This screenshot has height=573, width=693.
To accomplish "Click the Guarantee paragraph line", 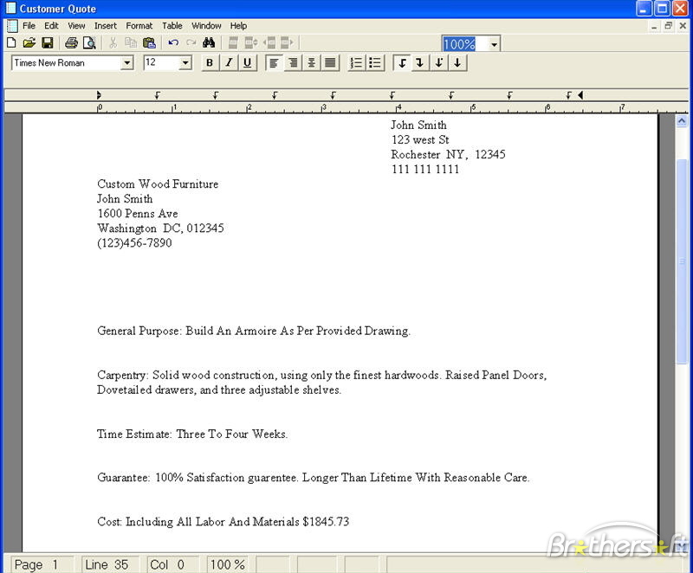I will [x=314, y=478].
